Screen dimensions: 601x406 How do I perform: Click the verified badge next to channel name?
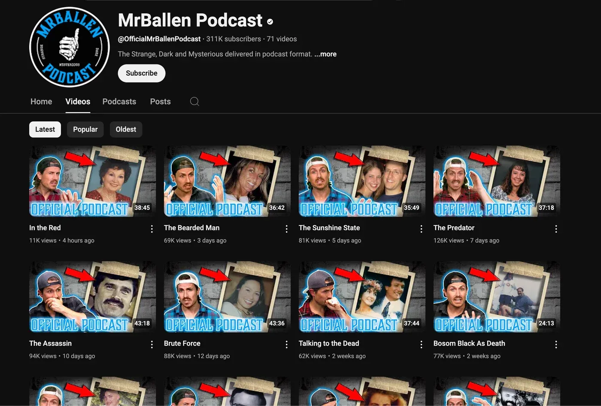pos(270,21)
